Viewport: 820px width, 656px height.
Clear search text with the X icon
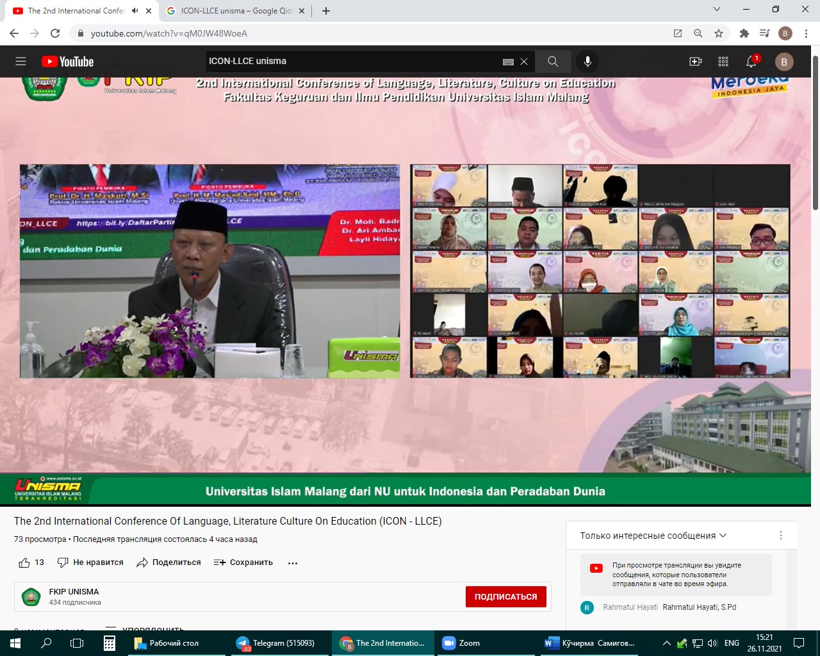coord(524,61)
